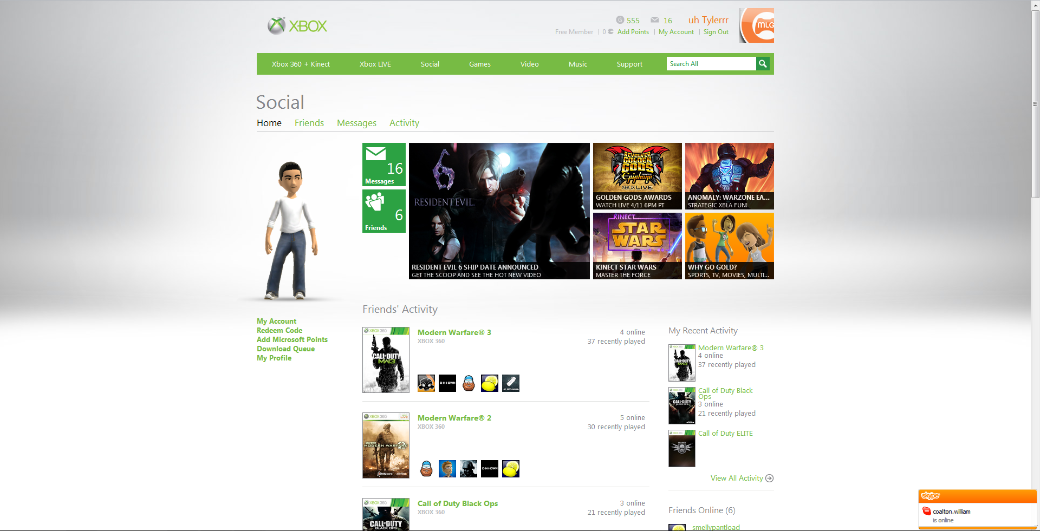Click the Gamerscore G icon beside 555
Screen dimensions: 1040x531
coord(620,20)
